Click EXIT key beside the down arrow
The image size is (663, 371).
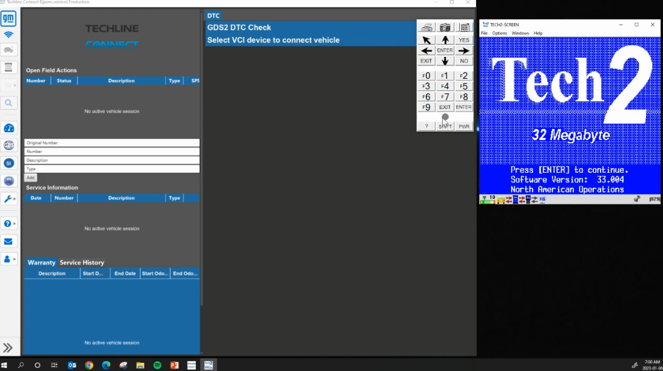(426, 61)
